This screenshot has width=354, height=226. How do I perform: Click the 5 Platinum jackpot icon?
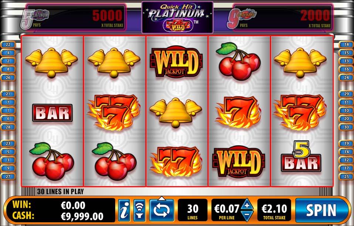pos(34,18)
